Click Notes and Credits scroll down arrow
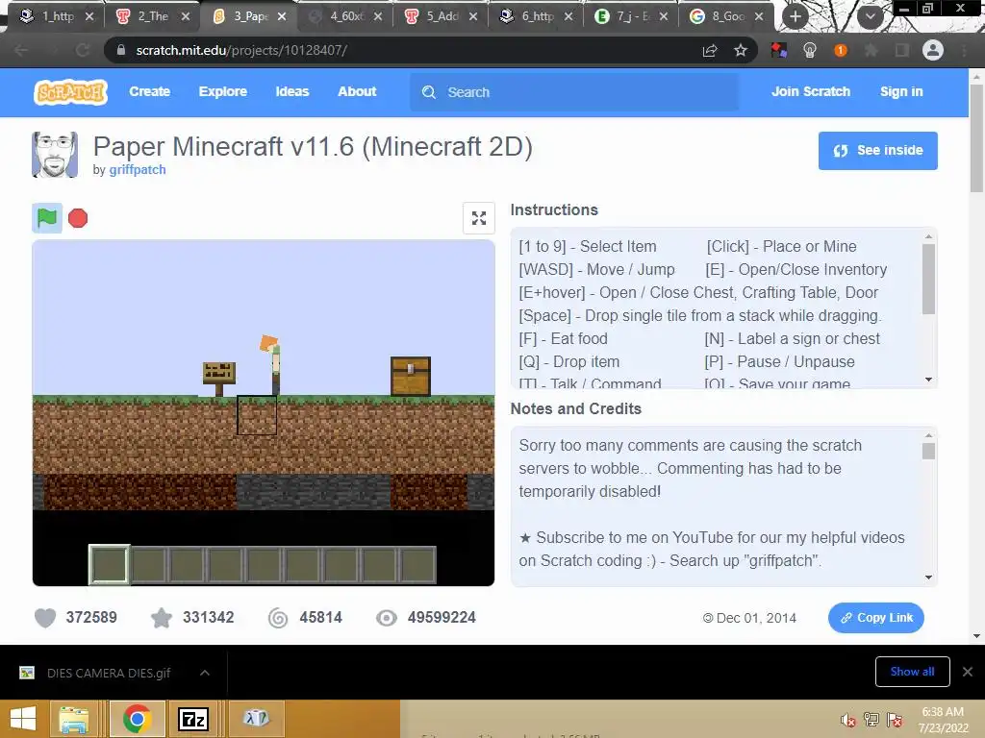The height and width of the screenshot is (738, 985). pyautogui.click(x=928, y=578)
